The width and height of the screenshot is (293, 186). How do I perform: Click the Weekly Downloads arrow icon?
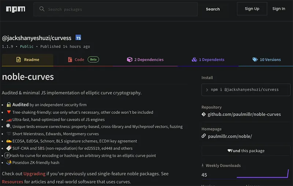click(x=203, y=165)
